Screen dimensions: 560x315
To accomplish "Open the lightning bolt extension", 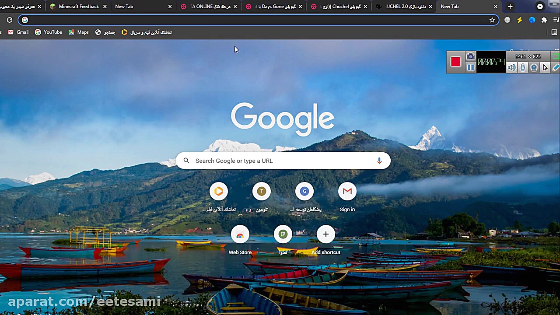I will pyautogui.click(x=520, y=20).
